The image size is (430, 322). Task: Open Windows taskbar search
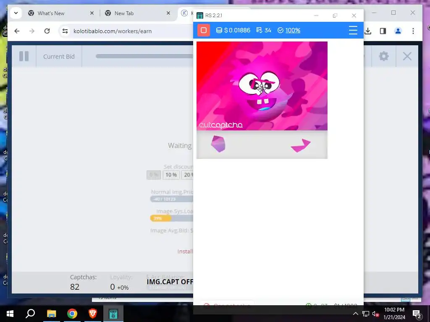point(30,314)
